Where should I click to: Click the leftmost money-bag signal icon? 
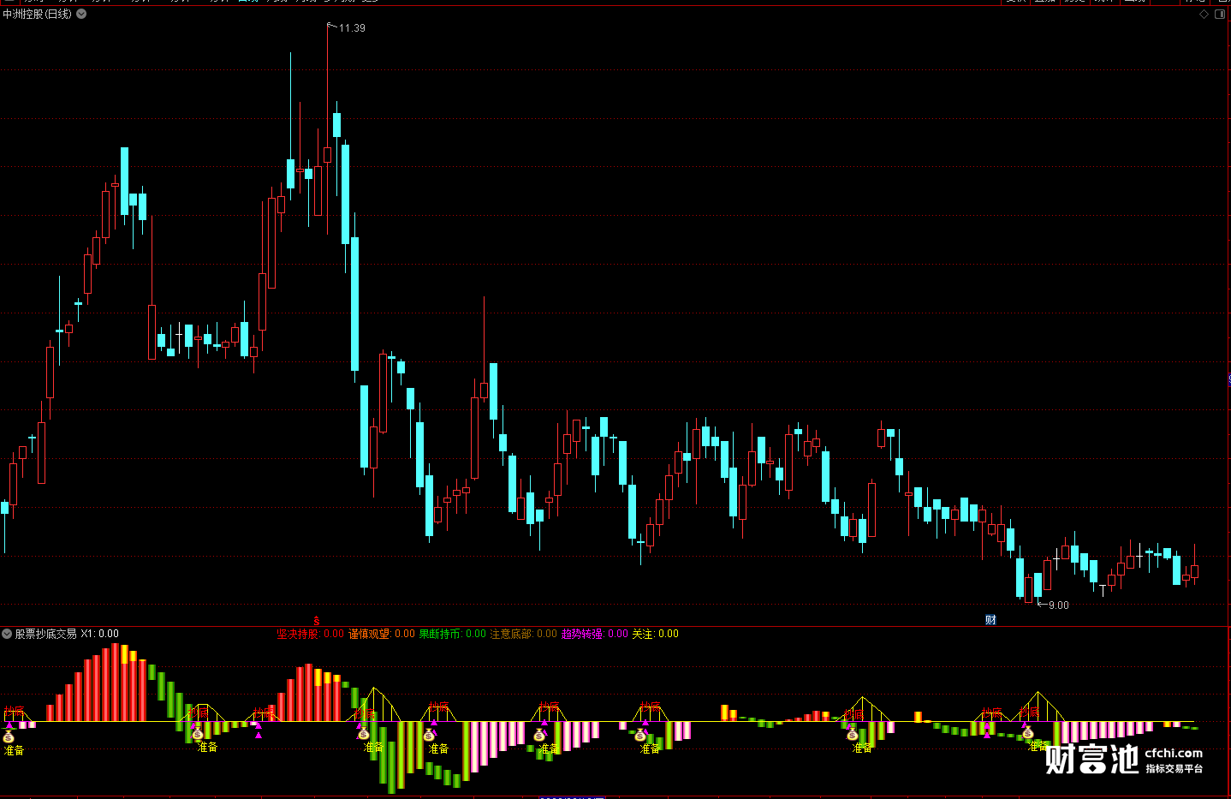(9, 736)
